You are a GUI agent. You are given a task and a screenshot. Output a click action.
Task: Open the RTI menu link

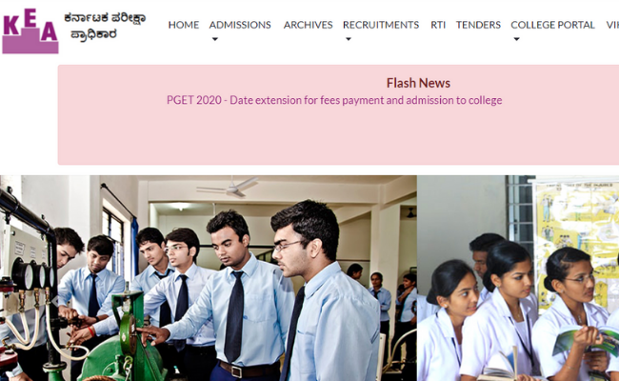[438, 25]
